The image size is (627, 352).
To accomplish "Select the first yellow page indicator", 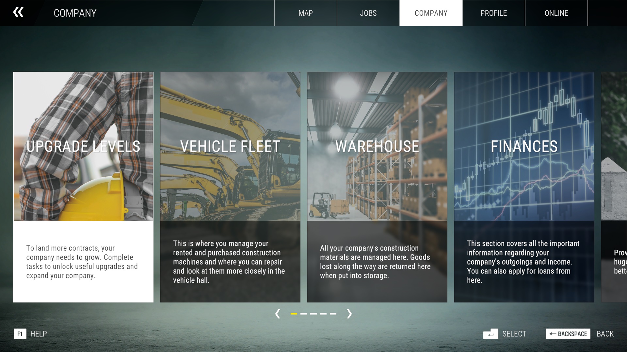I will [x=294, y=314].
